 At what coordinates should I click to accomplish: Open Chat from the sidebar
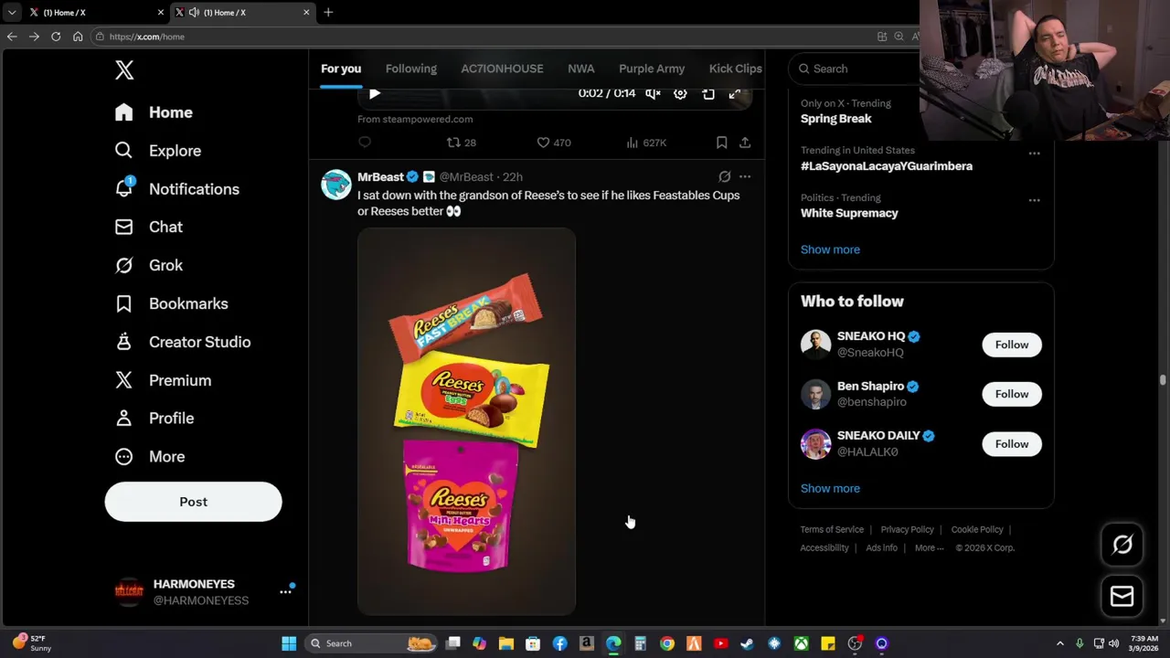[148, 227]
